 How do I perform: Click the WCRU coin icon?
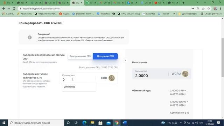(x=185, y=74)
